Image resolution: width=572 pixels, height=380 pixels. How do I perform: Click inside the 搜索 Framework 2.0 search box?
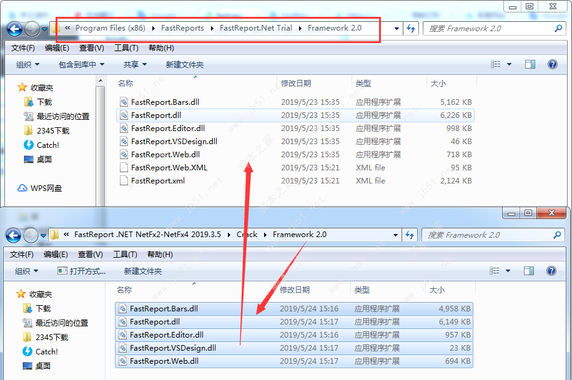coord(493,29)
